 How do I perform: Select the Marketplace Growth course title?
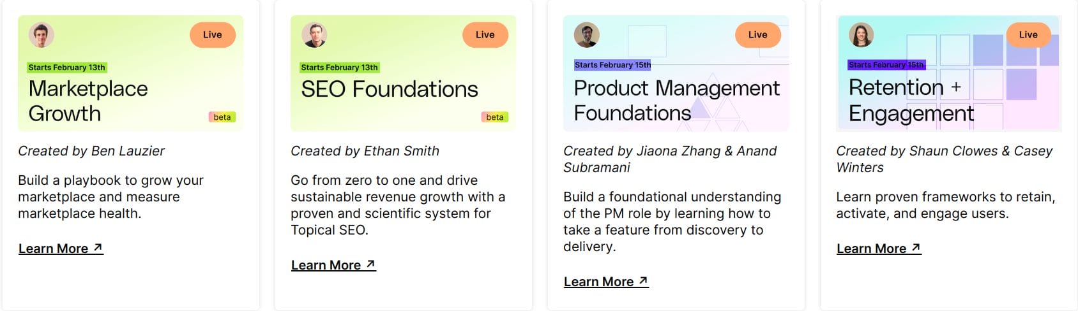pos(88,101)
